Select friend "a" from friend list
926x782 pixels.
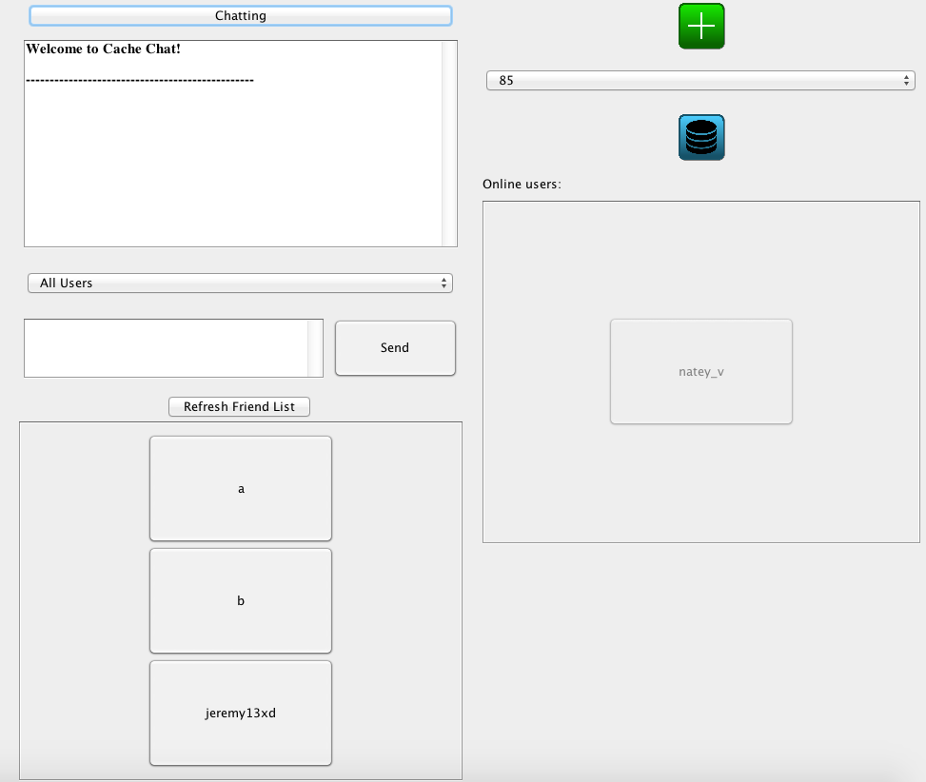pyautogui.click(x=241, y=489)
